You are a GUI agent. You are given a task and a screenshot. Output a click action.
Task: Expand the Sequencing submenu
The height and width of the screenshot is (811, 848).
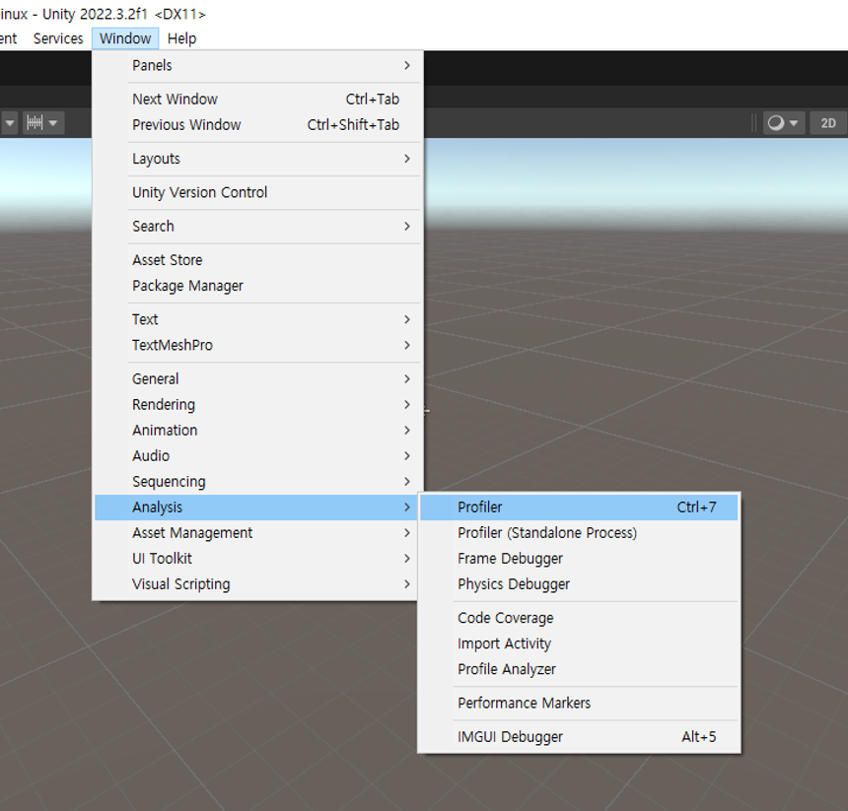point(255,482)
